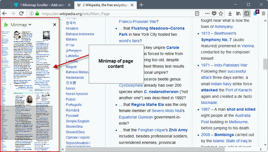Screen dimensions: 268x152
Task: Open the Firefox hamburger menu
Action: (264, 13)
